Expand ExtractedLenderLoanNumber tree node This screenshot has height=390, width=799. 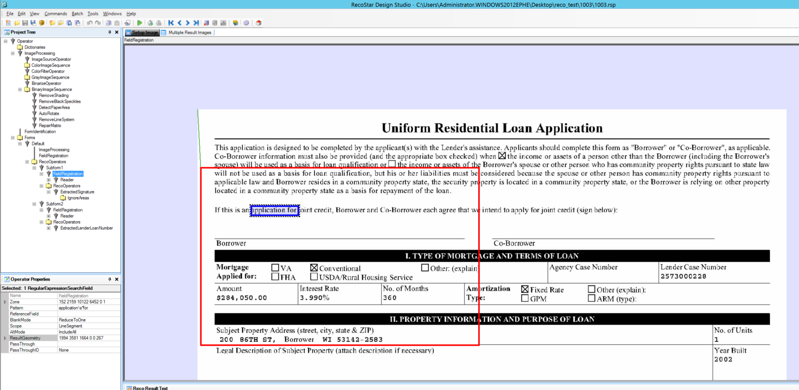pyautogui.click(x=48, y=228)
